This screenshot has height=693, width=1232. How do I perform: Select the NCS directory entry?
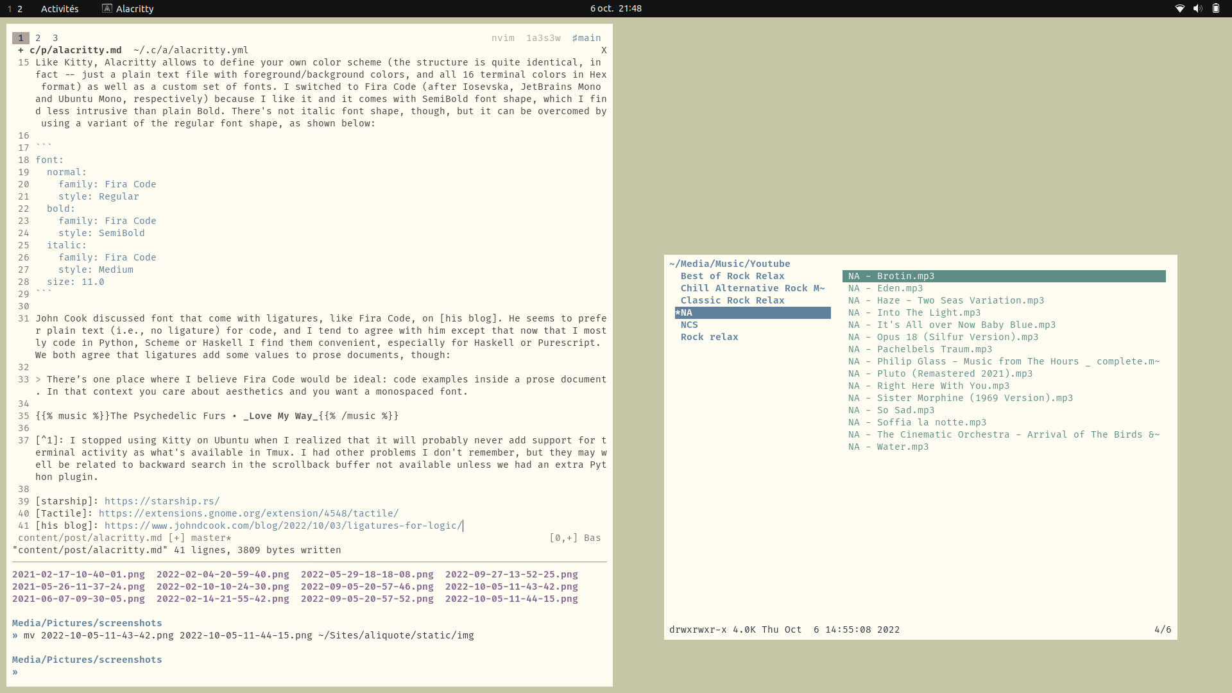[689, 325]
